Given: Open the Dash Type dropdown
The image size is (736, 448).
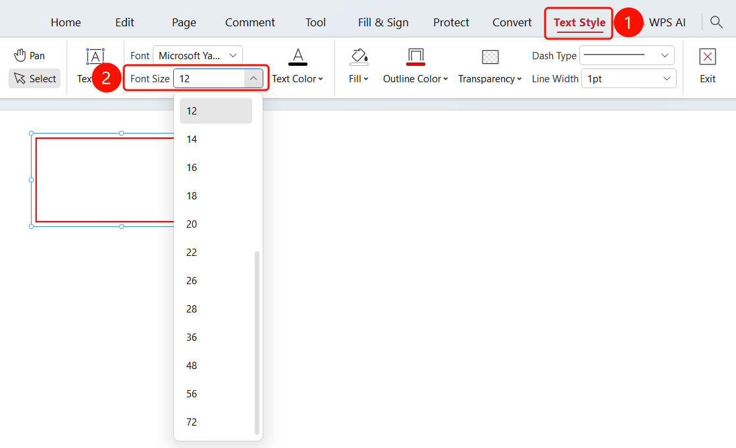Looking at the screenshot, I should pos(627,55).
